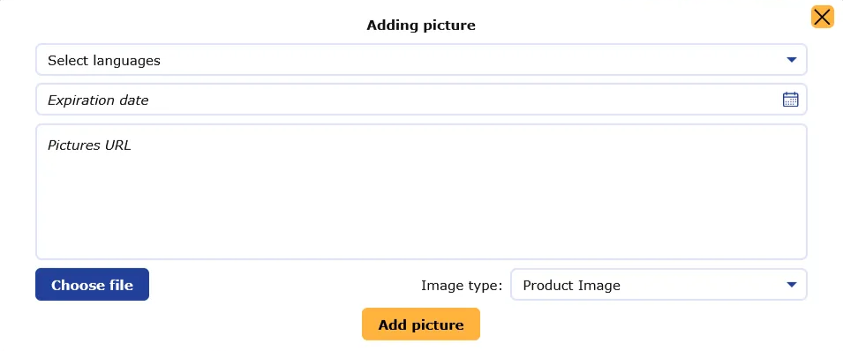Confirm the upload with the orange Add picture button
The image size is (843, 351).
(x=420, y=325)
